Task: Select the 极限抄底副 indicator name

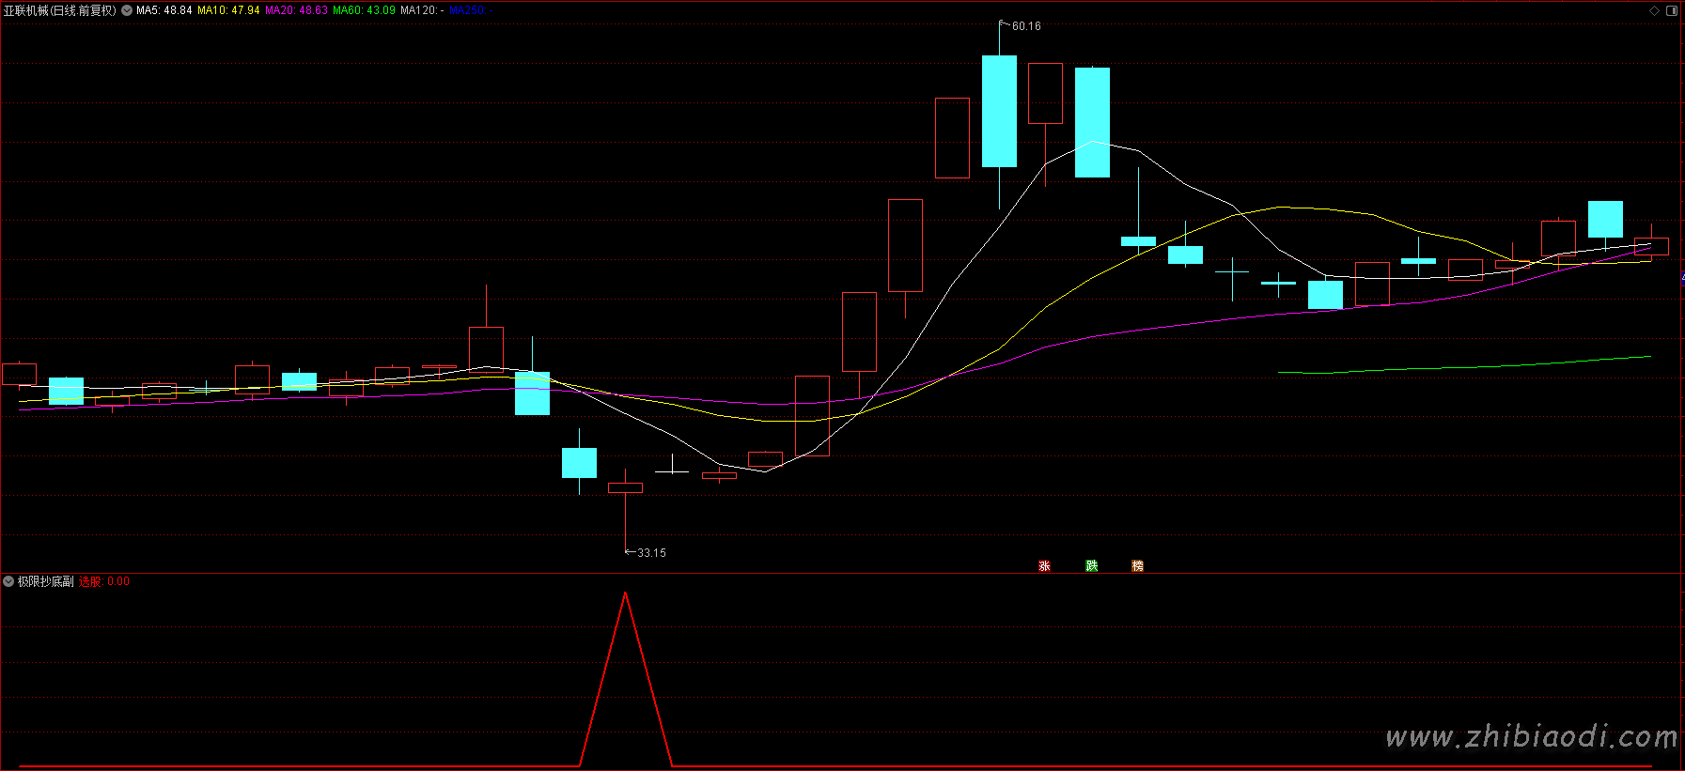Action: pos(45,581)
